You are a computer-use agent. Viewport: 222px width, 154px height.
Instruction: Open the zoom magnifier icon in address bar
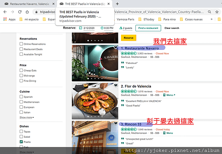click(x=209, y=12)
